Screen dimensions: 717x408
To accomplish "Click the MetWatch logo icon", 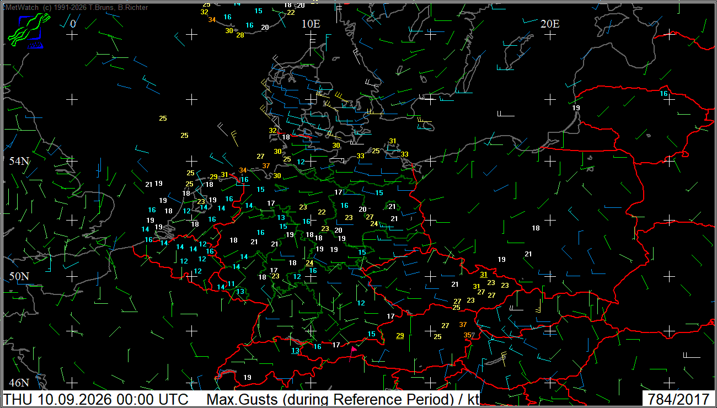I will [29, 31].
